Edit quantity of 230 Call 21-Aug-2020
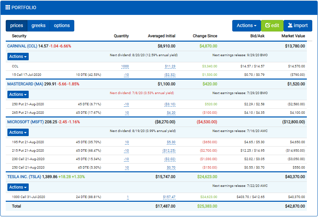The height and width of the screenshot is (217, 318). 126,159
